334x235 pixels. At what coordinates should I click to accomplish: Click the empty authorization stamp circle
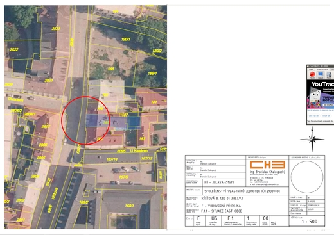307,177
